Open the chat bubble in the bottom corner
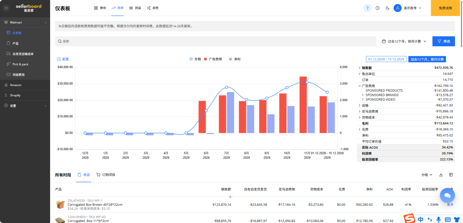This screenshot has height=223, width=463. coord(447,195)
